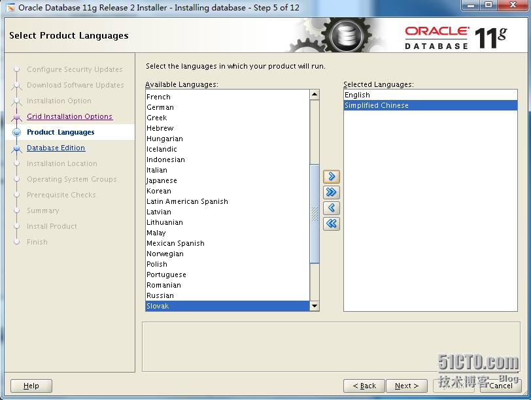The width and height of the screenshot is (531, 400).
Task: Select Lithuanian in Available Languages
Action: coord(227,223)
